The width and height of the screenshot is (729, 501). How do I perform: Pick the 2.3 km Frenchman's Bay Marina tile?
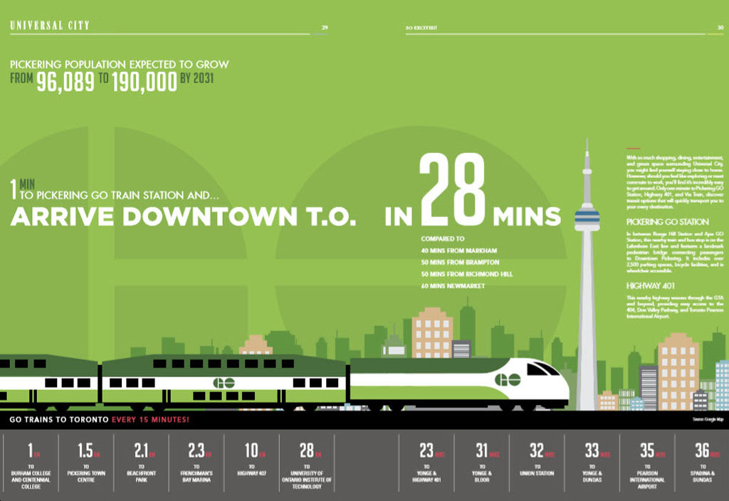(x=197, y=463)
